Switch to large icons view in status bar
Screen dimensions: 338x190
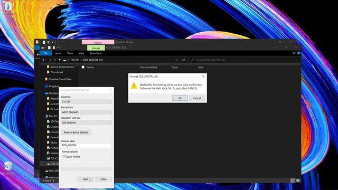tap(298, 180)
